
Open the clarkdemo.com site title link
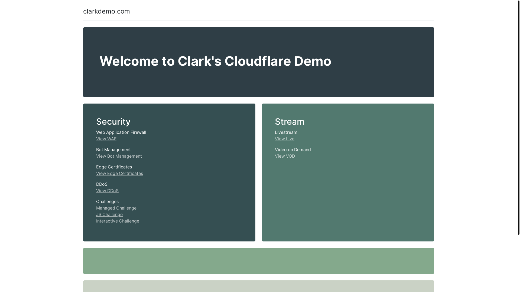coord(106,11)
